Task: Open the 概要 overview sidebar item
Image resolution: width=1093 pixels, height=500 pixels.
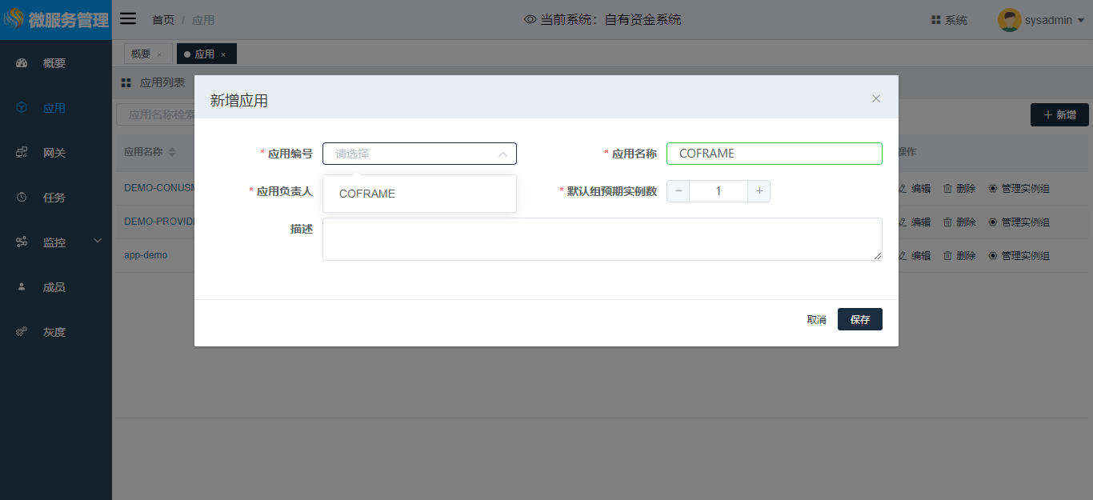Action: [54, 63]
